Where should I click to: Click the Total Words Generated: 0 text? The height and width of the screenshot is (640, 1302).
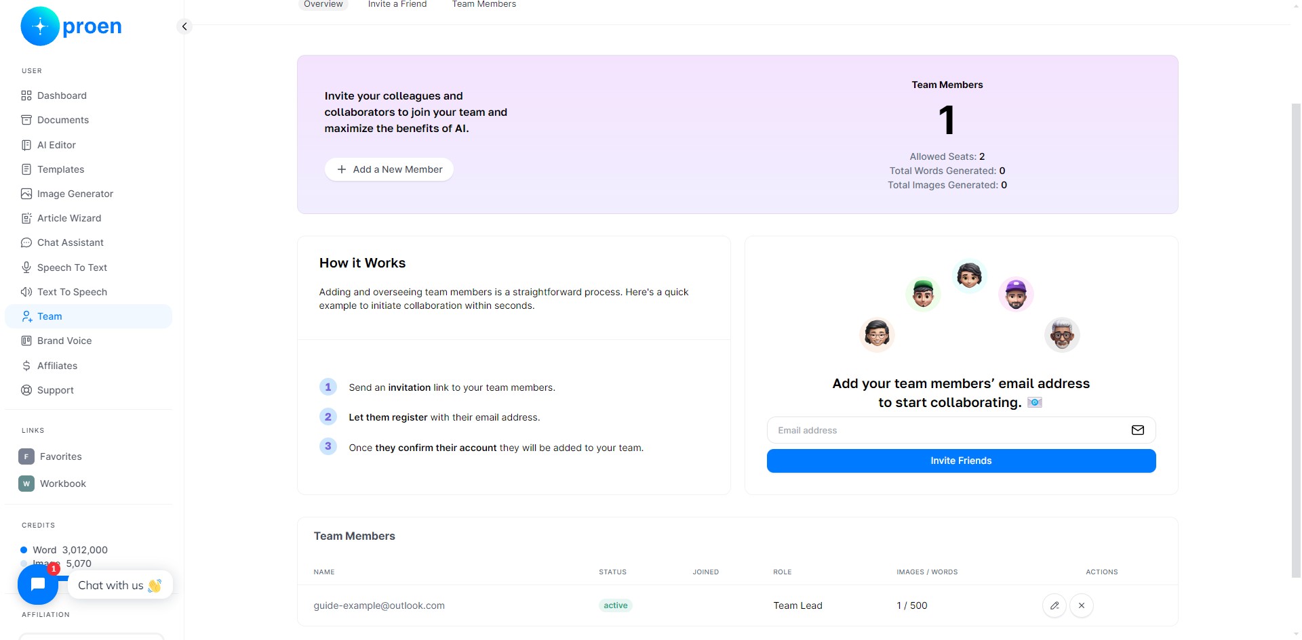(947, 171)
